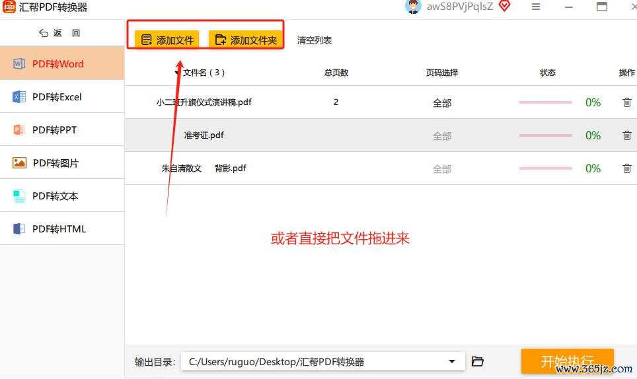Viewport: 637px width, 379px height.
Task: Click 0% status of 朱自清散文 背影.pdf
Action: click(x=593, y=168)
